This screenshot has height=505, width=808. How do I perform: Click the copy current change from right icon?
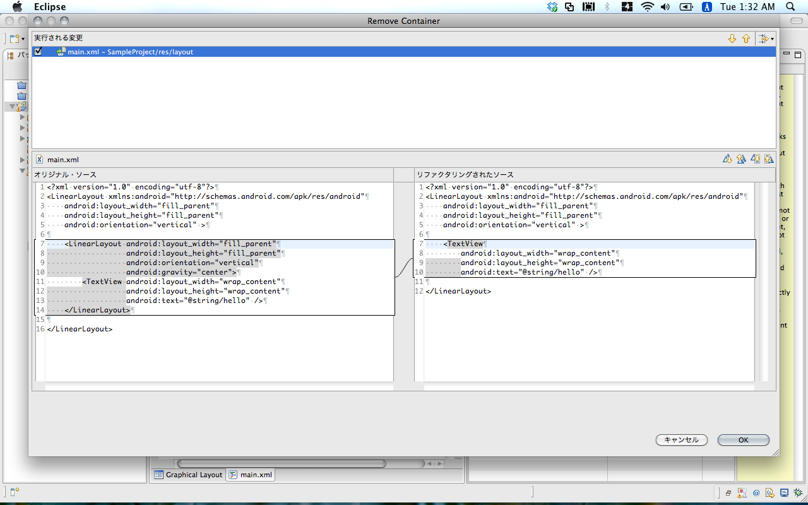769,158
